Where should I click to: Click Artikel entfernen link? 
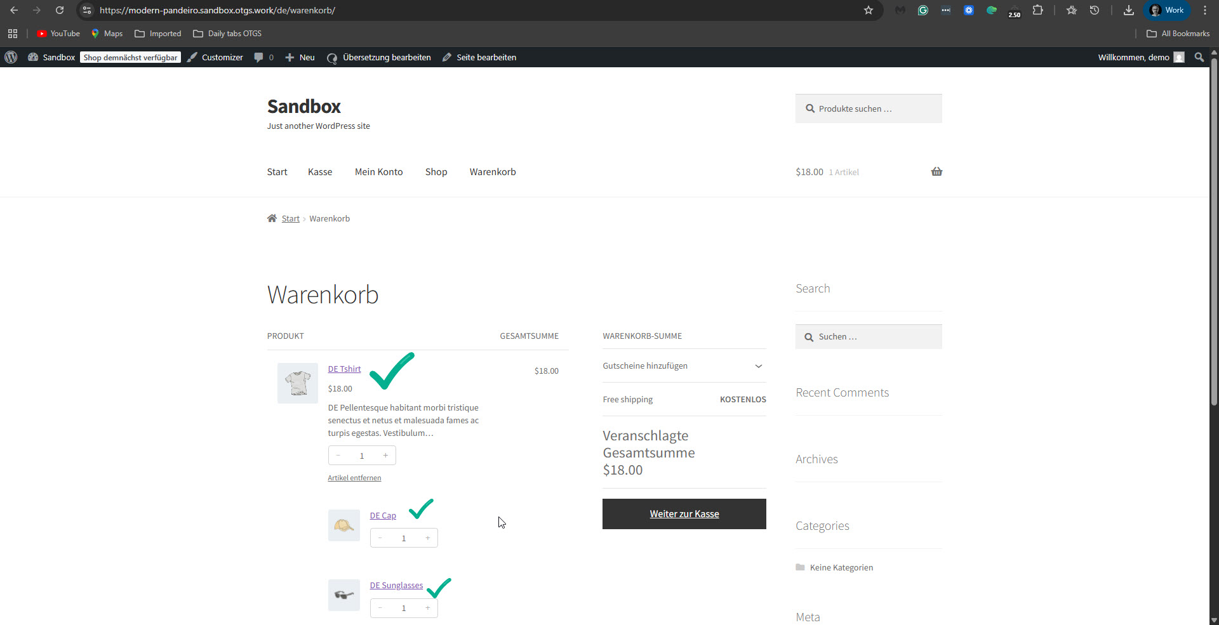pos(354,478)
